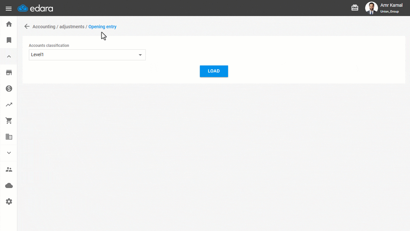
Task: Open the trending chart sidebar icon
Action: [x=9, y=105]
